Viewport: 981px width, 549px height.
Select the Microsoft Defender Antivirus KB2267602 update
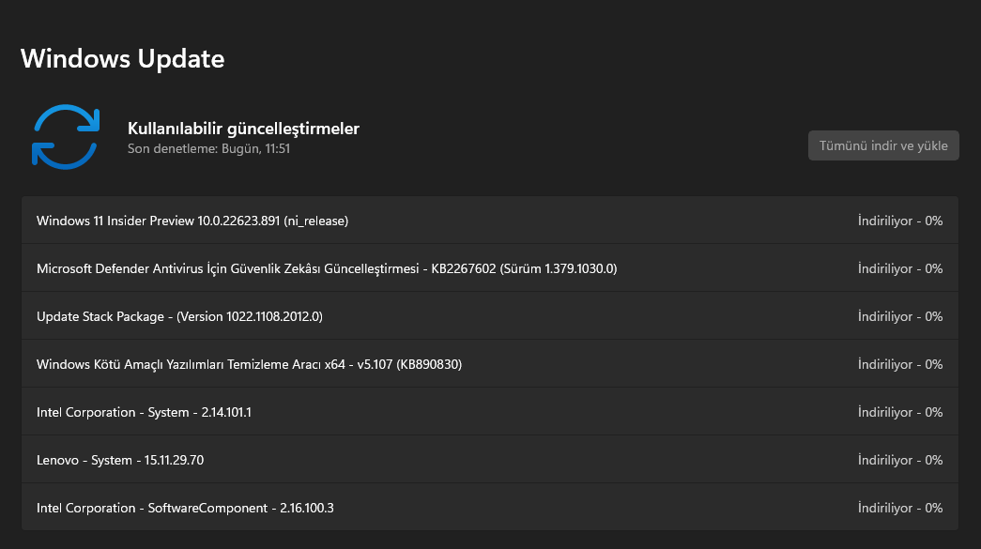[x=490, y=268]
